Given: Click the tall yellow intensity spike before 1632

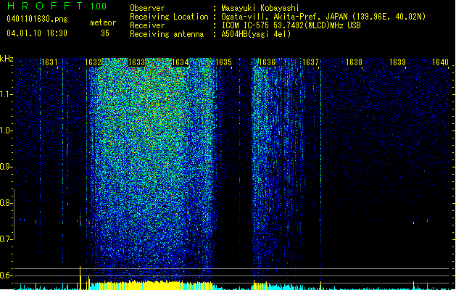Looking at the screenshot, I should pyautogui.click(x=80, y=278).
